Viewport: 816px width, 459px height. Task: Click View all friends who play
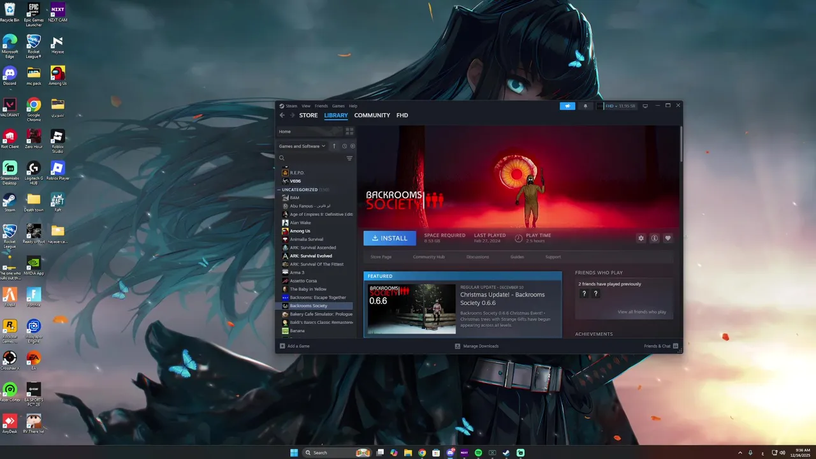coord(642,312)
